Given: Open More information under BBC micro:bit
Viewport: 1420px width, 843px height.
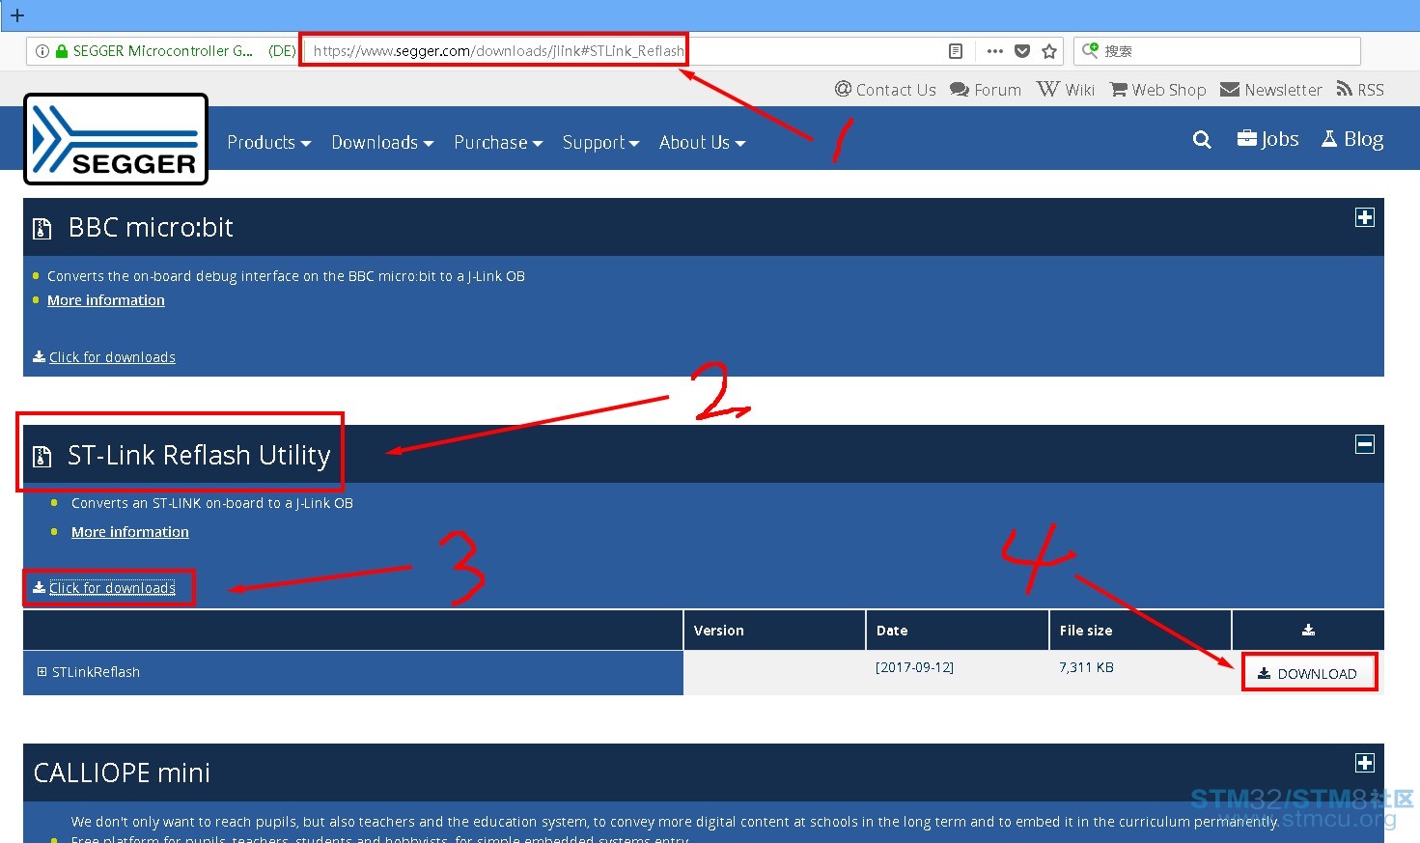Looking at the screenshot, I should (106, 300).
